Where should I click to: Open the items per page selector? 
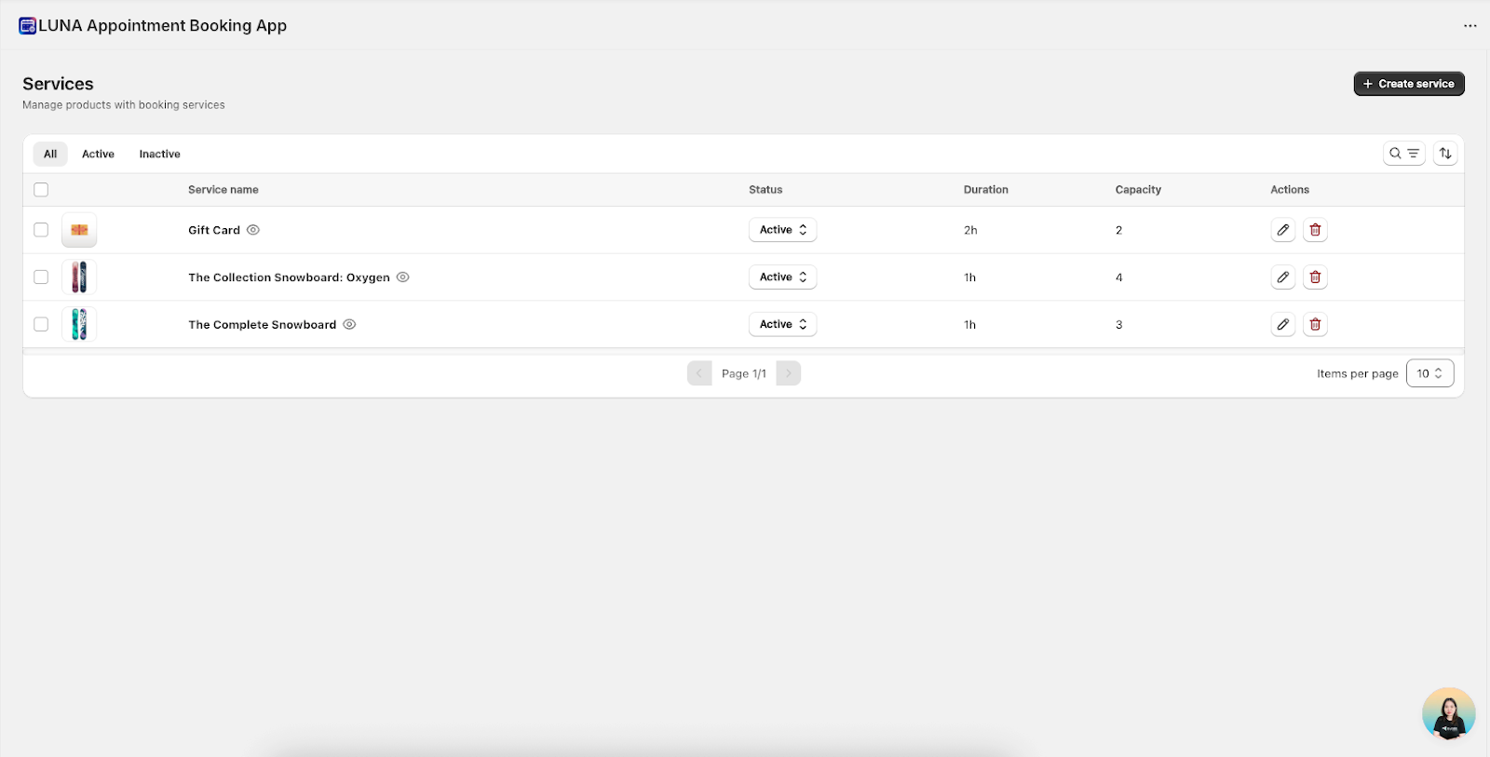point(1429,373)
